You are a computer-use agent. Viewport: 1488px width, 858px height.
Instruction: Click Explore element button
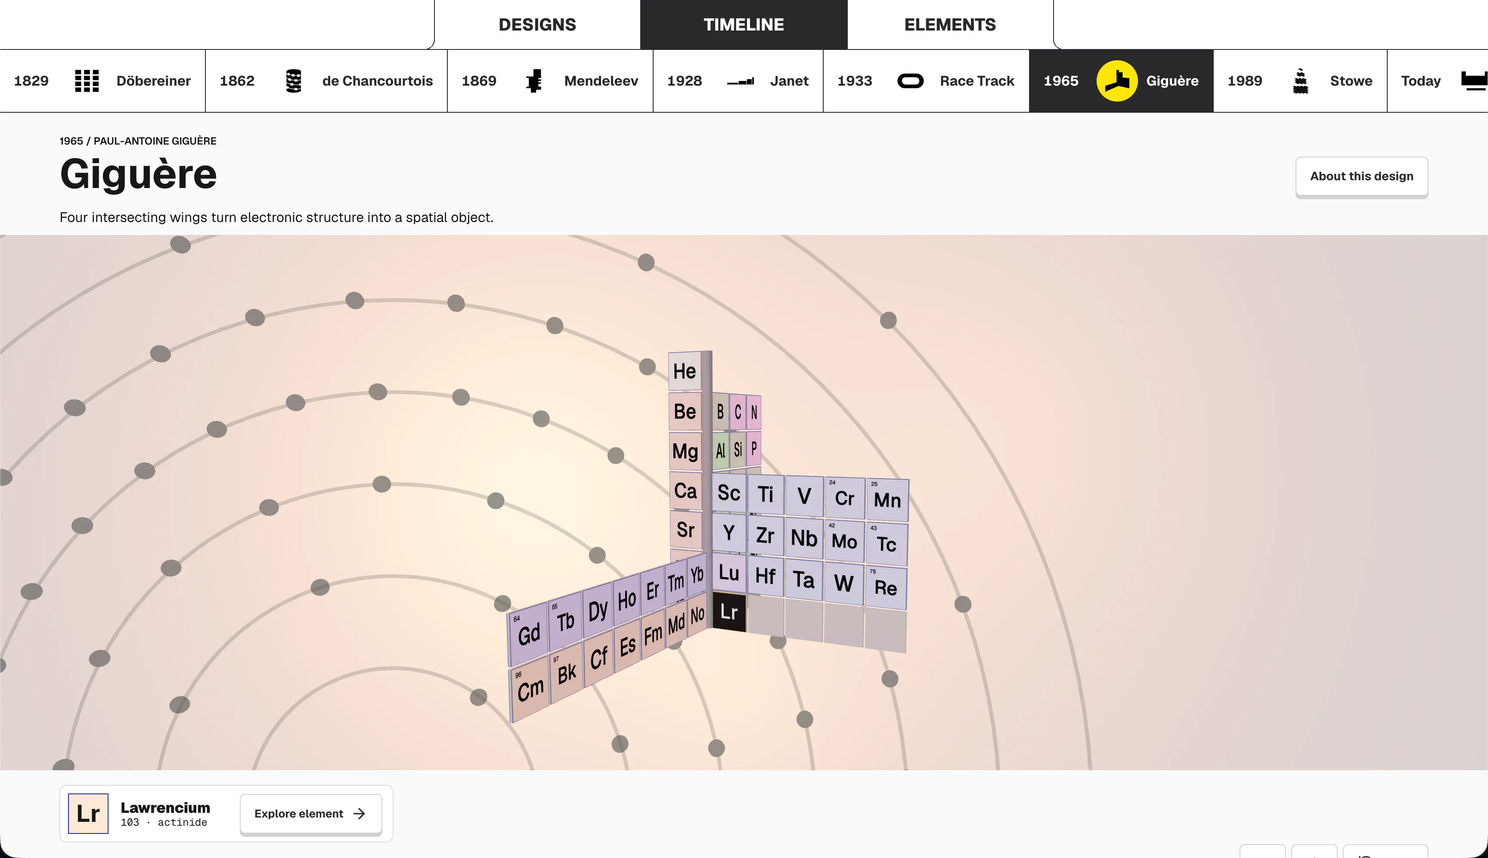(311, 813)
